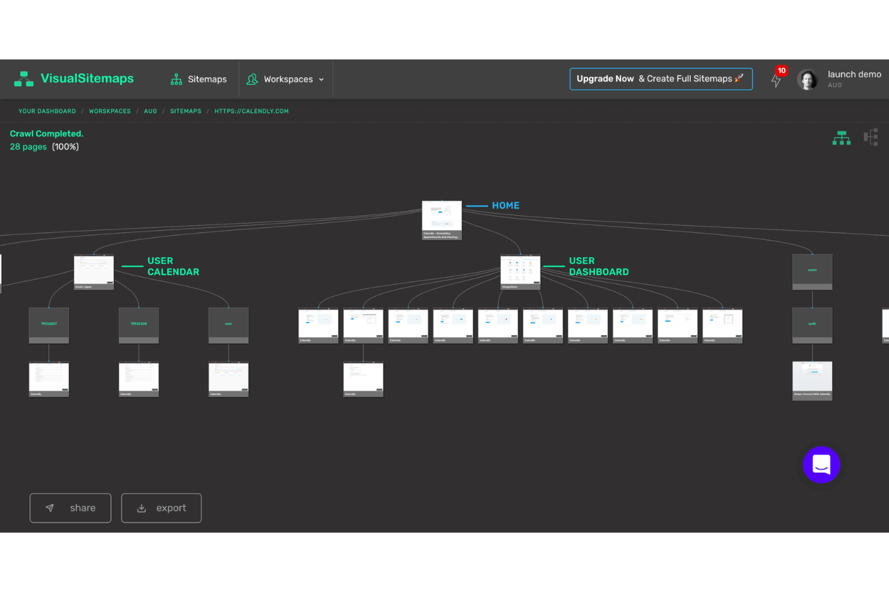Click the export button
The width and height of the screenshot is (889, 593).
pyautogui.click(x=161, y=508)
